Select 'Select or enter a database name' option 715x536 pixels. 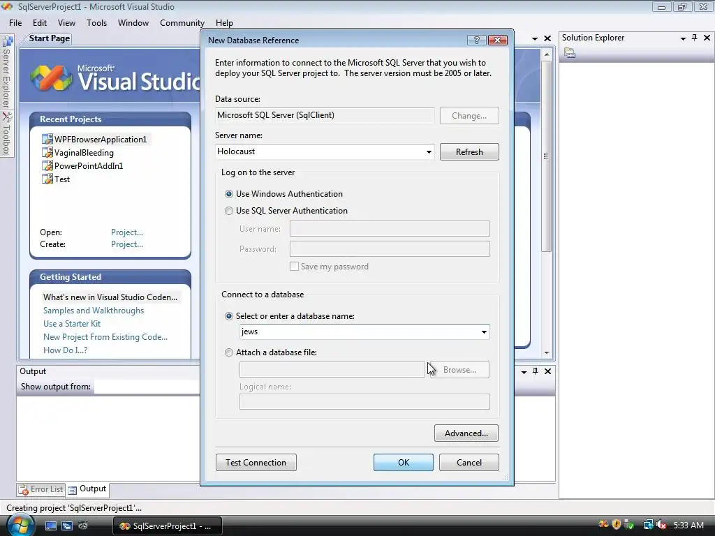pyautogui.click(x=229, y=316)
